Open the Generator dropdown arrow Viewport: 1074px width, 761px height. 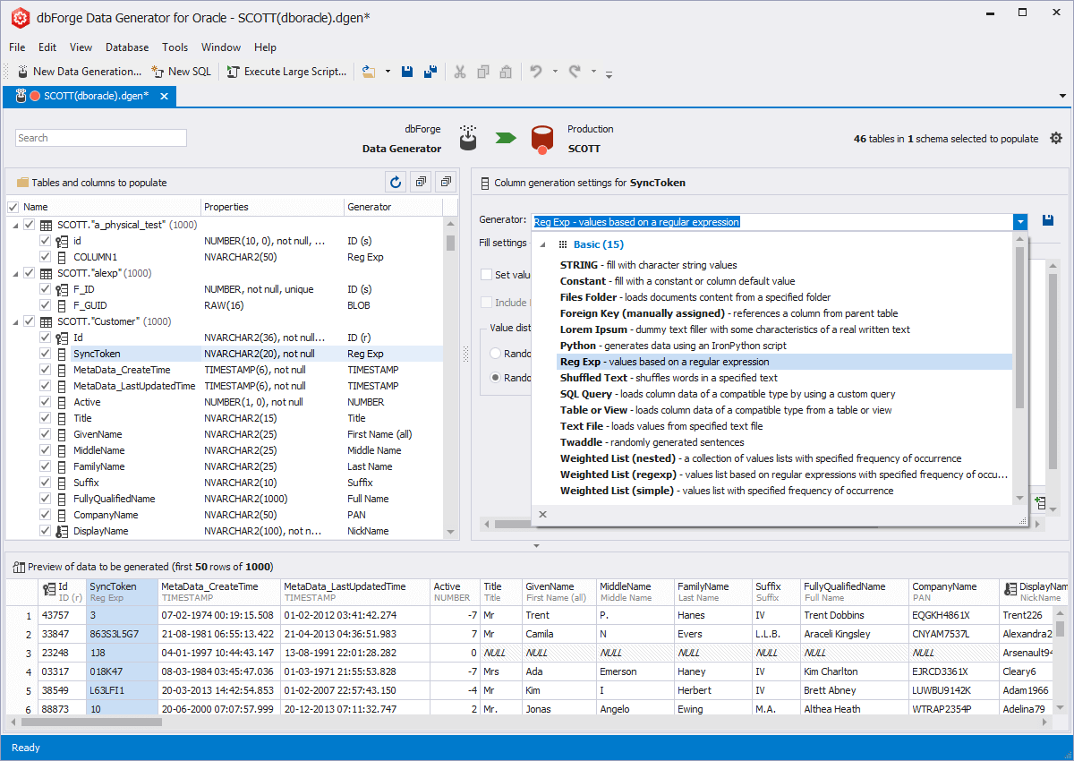[x=1019, y=221]
